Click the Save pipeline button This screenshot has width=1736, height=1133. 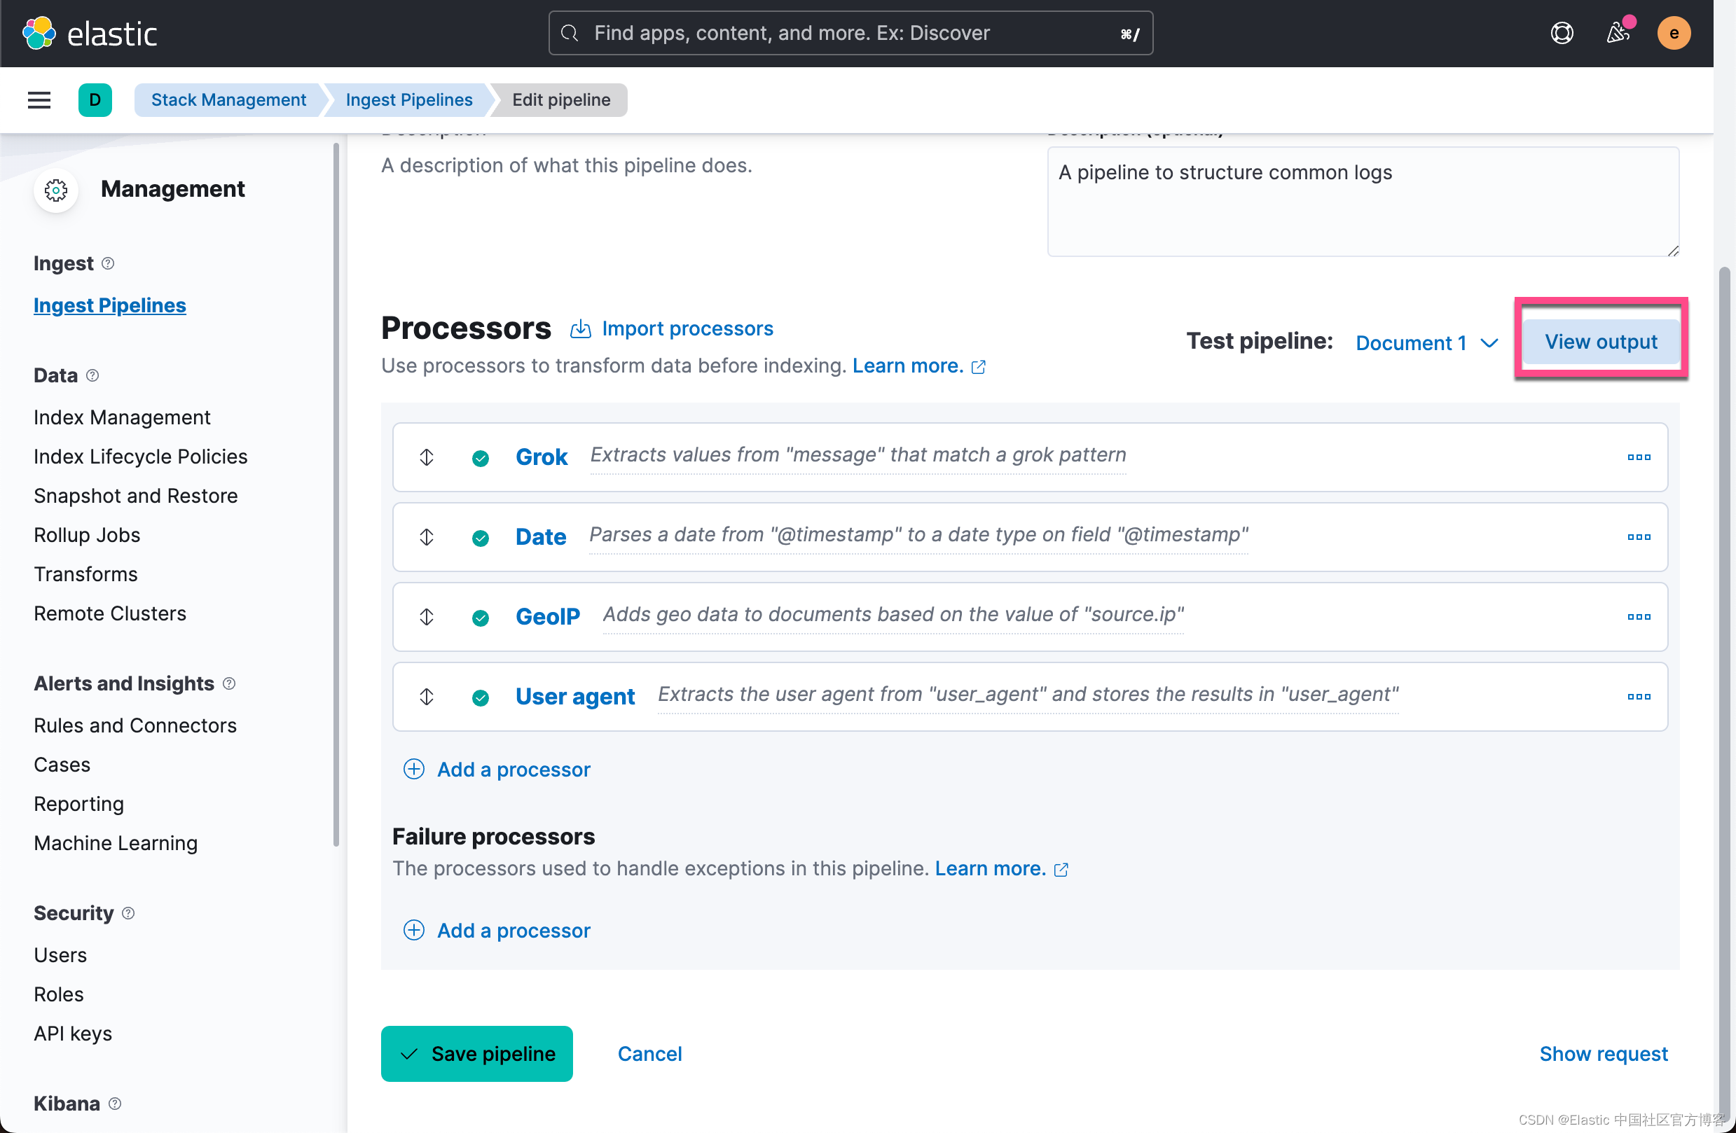(476, 1054)
